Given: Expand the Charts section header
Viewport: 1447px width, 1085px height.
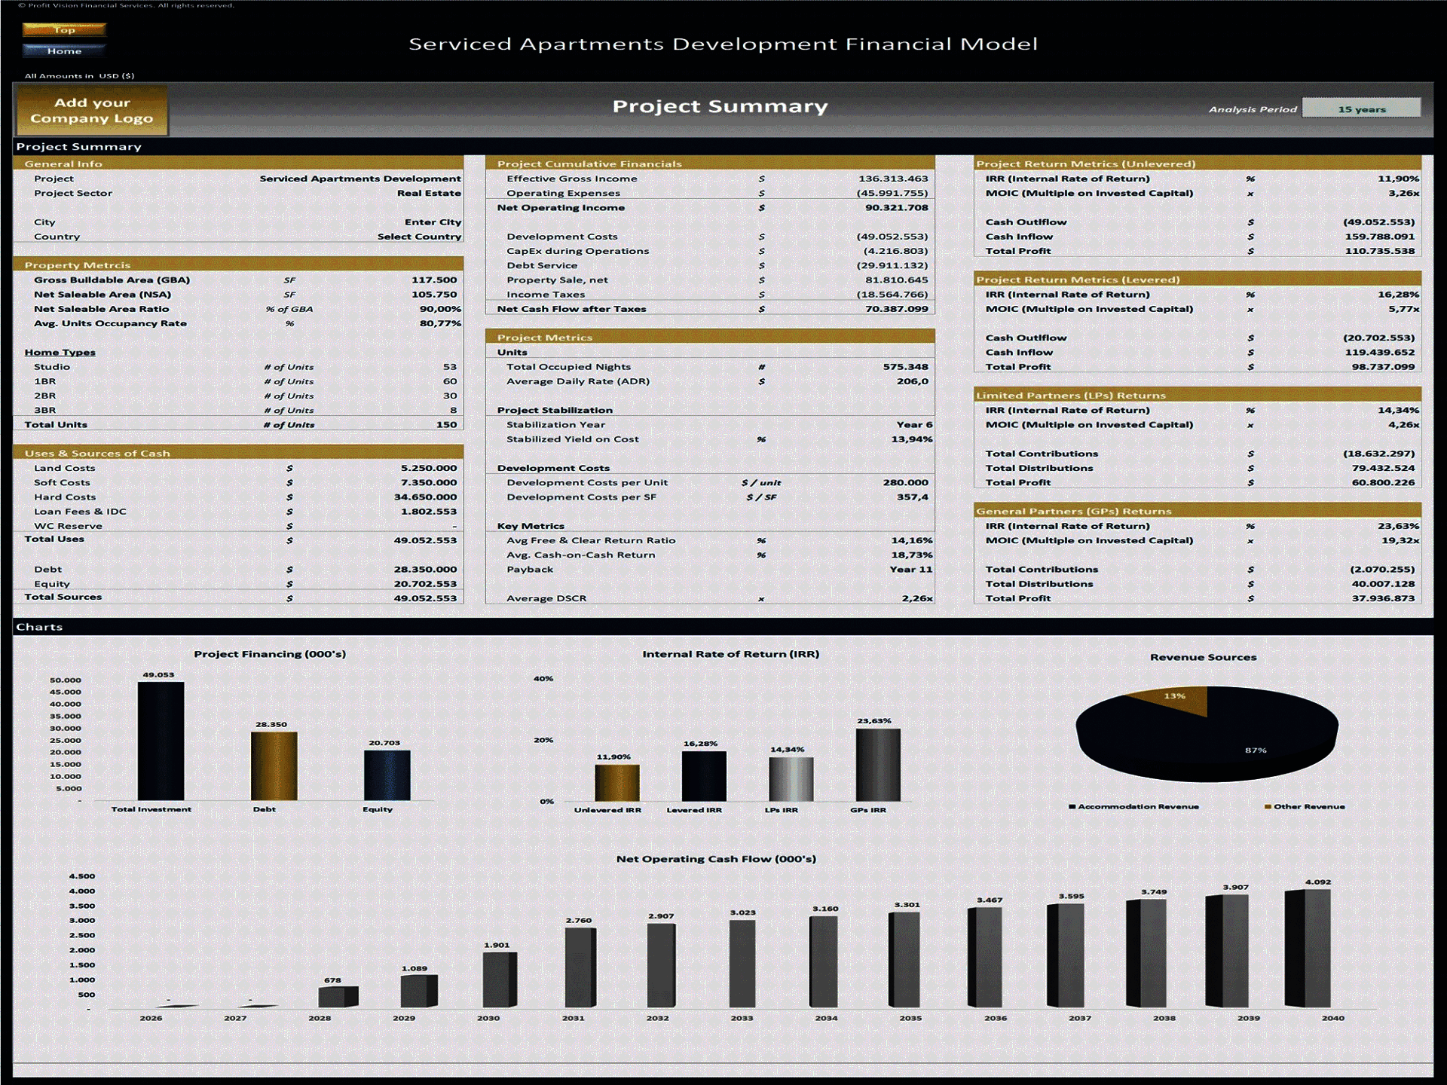Looking at the screenshot, I should click(x=41, y=626).
